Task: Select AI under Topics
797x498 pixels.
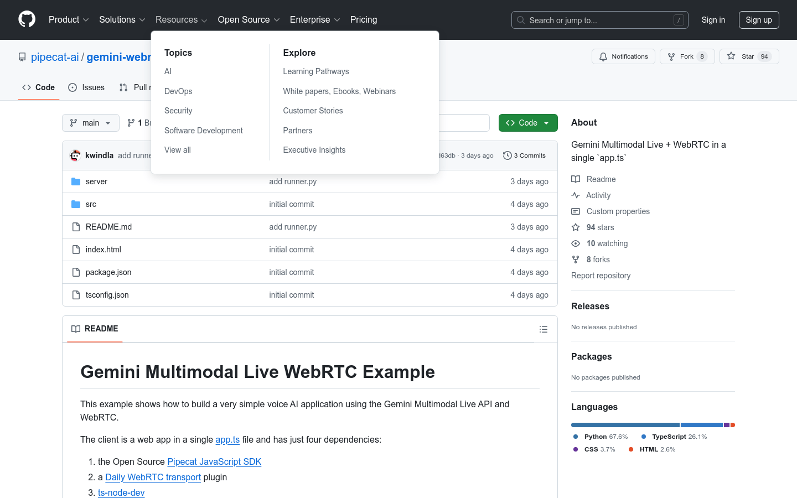Action: coord(168,71)
